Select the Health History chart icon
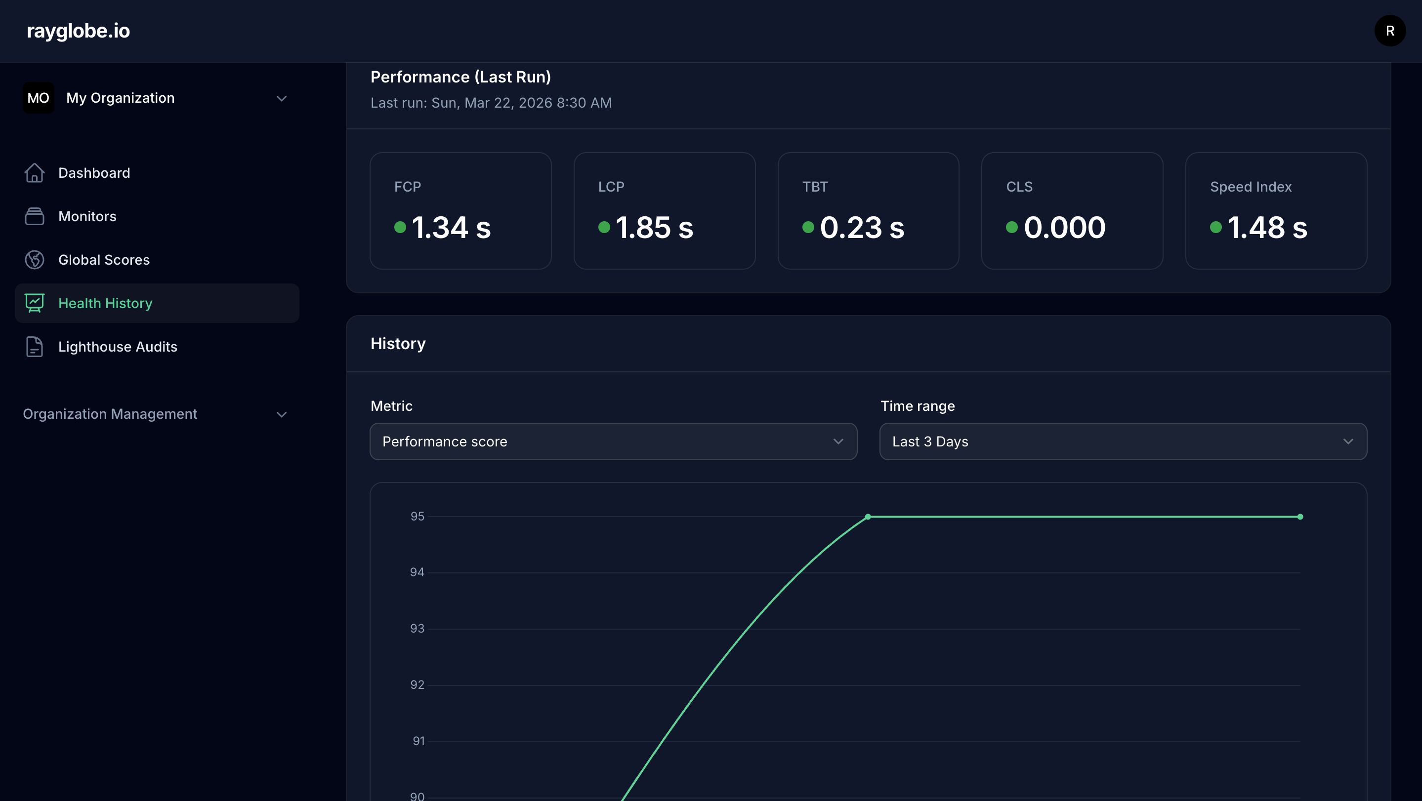This screenshot has height=801, width=1422. 35,303
